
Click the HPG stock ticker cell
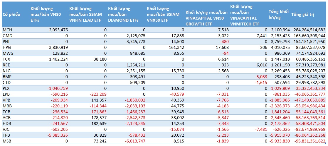6,47
